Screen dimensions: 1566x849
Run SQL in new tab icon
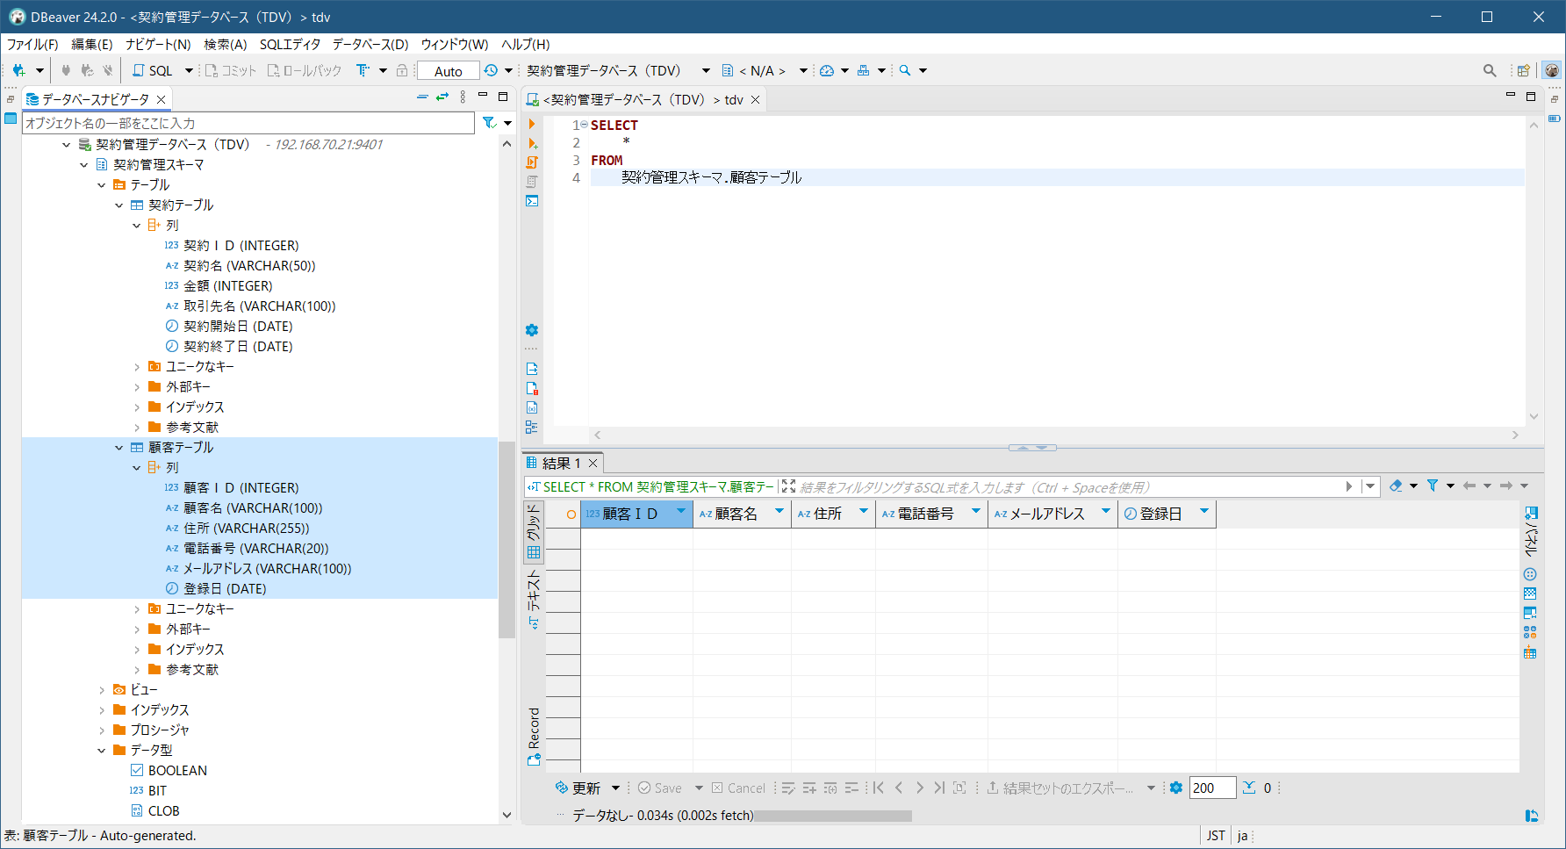point(532,143)
